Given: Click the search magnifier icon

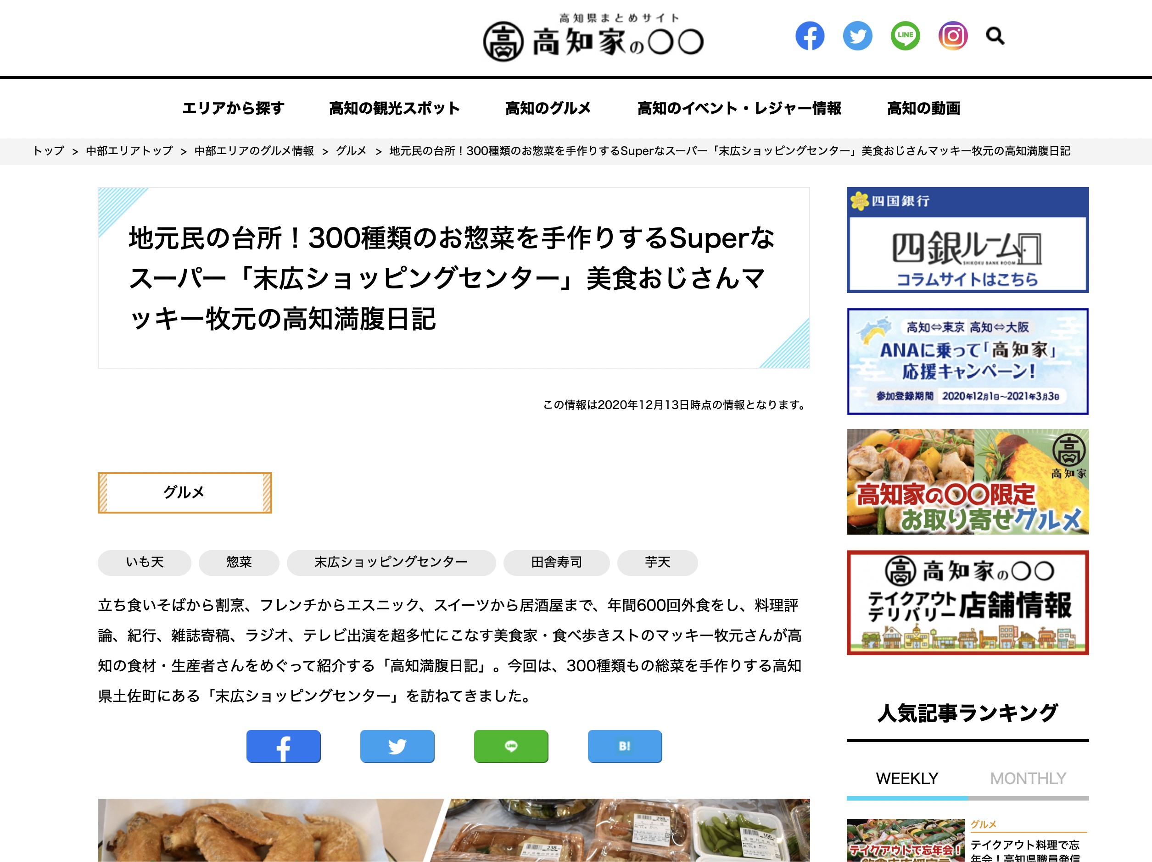Looking at the screenshot, I should coord(995,36).
